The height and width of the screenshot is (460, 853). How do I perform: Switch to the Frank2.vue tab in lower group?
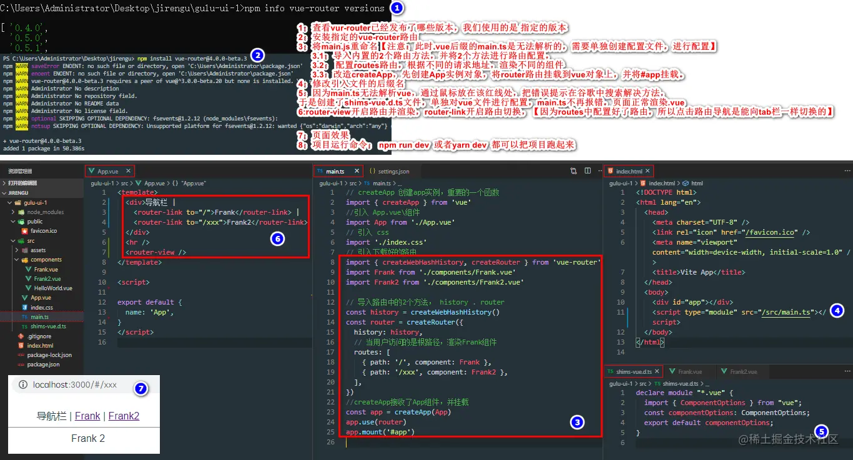[x=742, y=371]
